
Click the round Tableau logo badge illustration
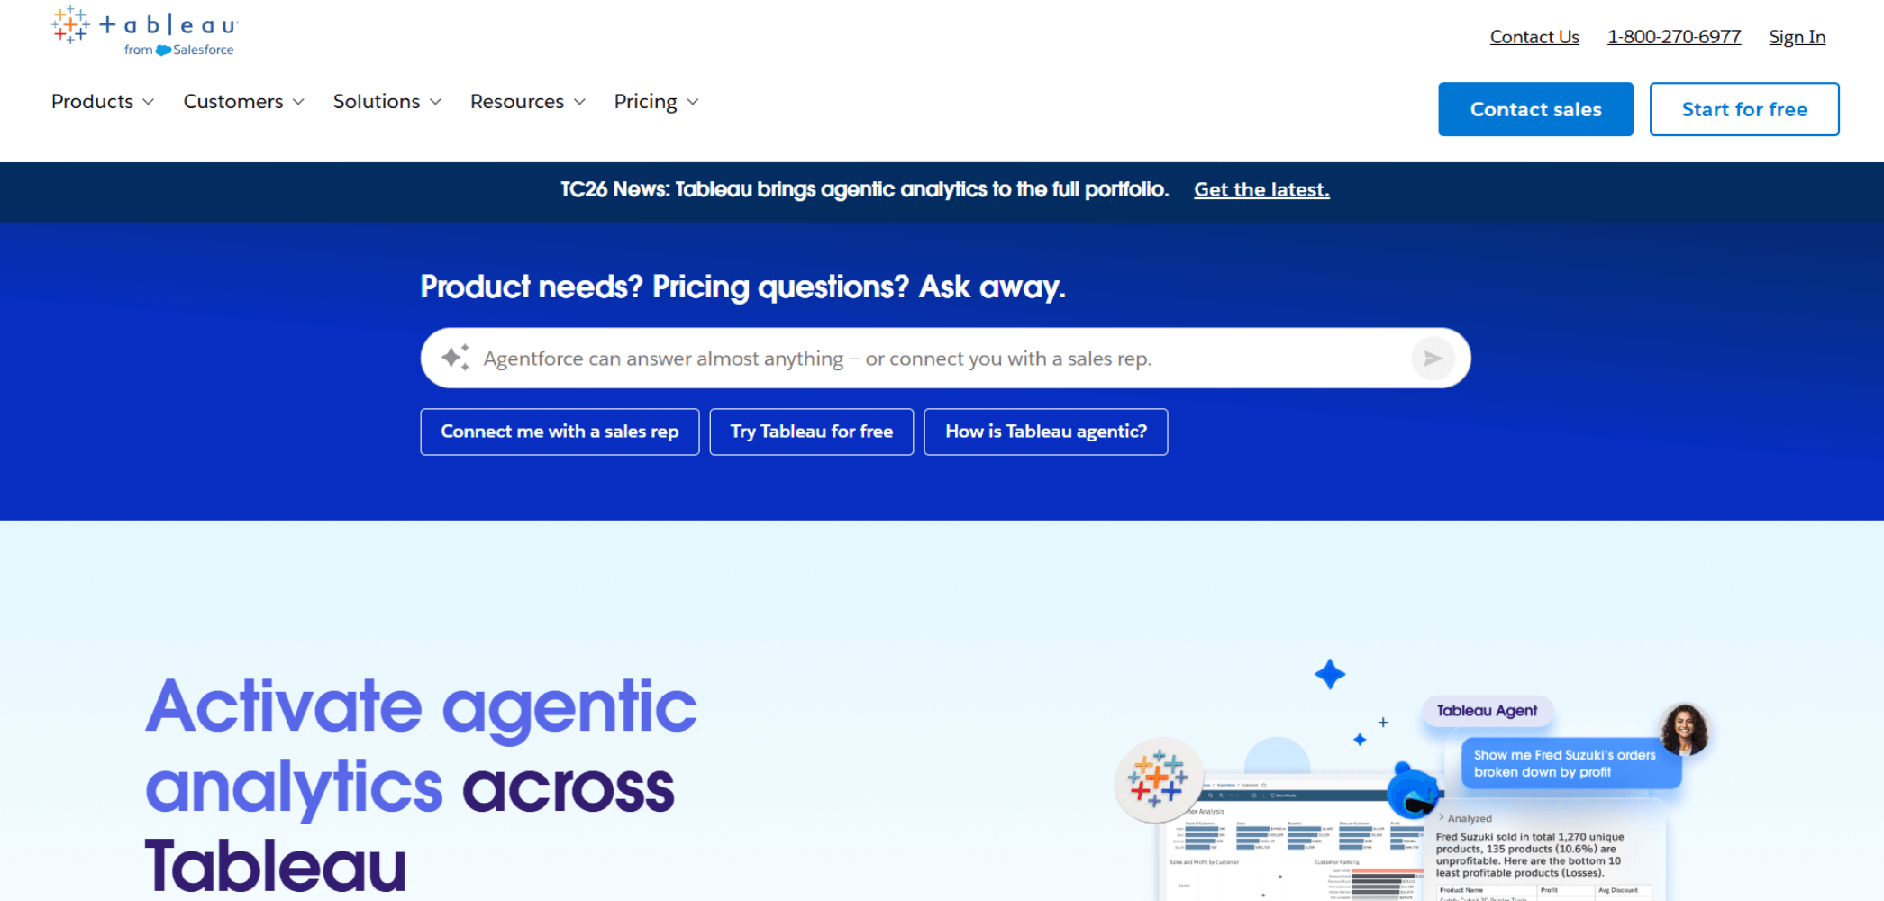[1159, 780]
